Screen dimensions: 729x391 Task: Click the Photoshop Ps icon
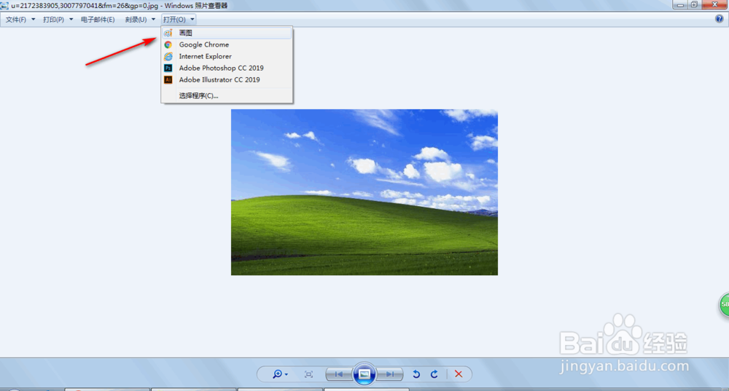point(168,68)
